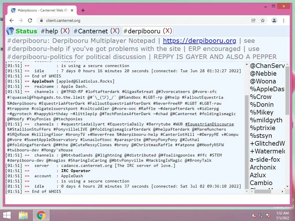This screenshot has height=221, width=295.
Task: Go back with browser back arrow
Action: click(x=12, y=20)
